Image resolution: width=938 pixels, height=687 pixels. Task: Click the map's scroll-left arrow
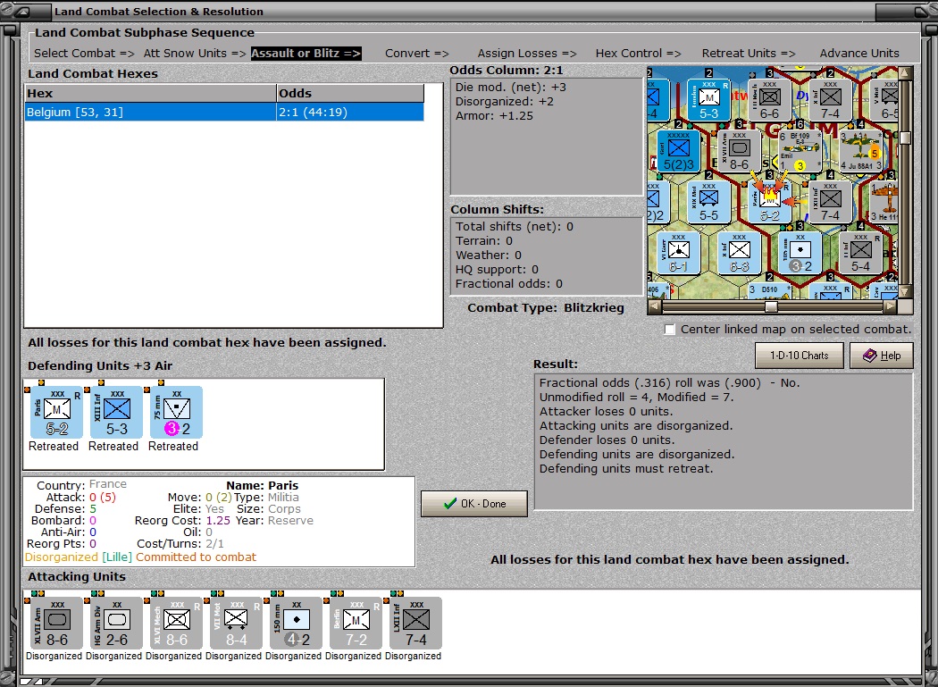655,307
